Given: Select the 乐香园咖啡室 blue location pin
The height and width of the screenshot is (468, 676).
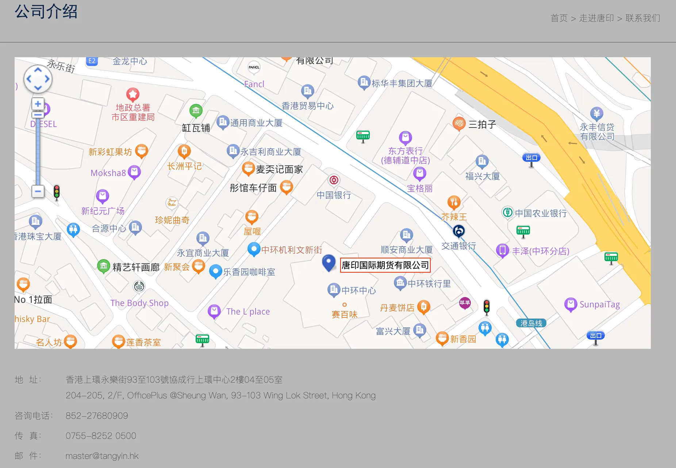Looking at the screenshot, I should tap(216, 272).
